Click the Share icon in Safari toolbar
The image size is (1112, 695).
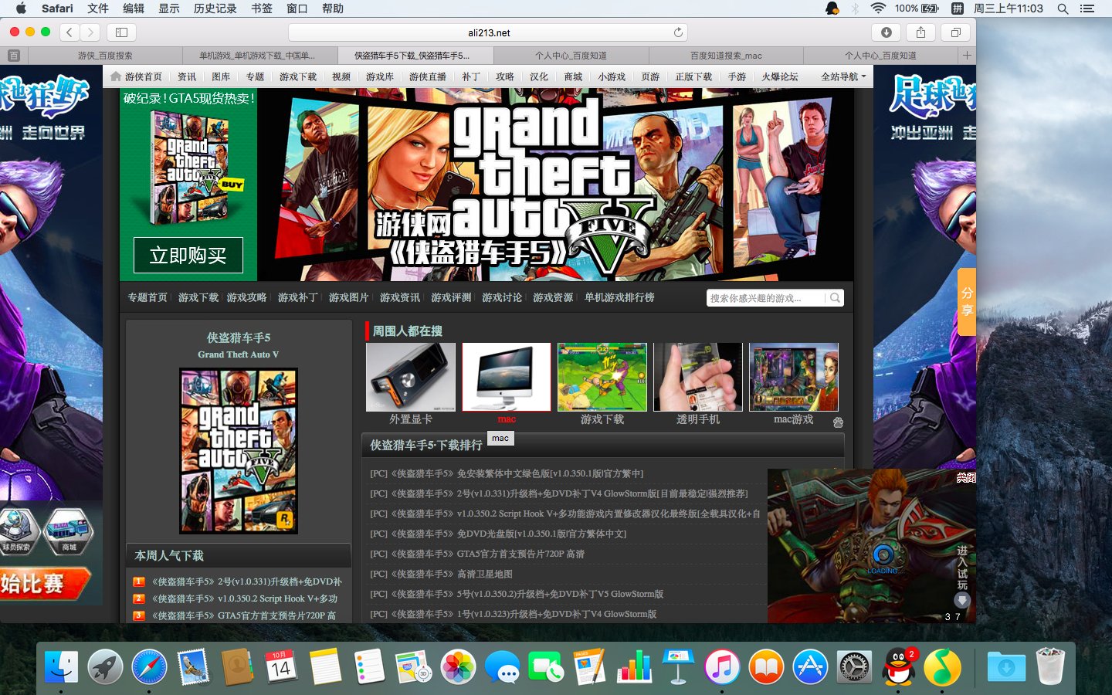click(920, 32)
